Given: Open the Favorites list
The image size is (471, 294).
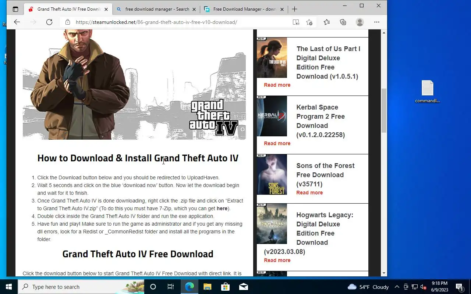Looking at the screenshot, I should pos(327,22).
